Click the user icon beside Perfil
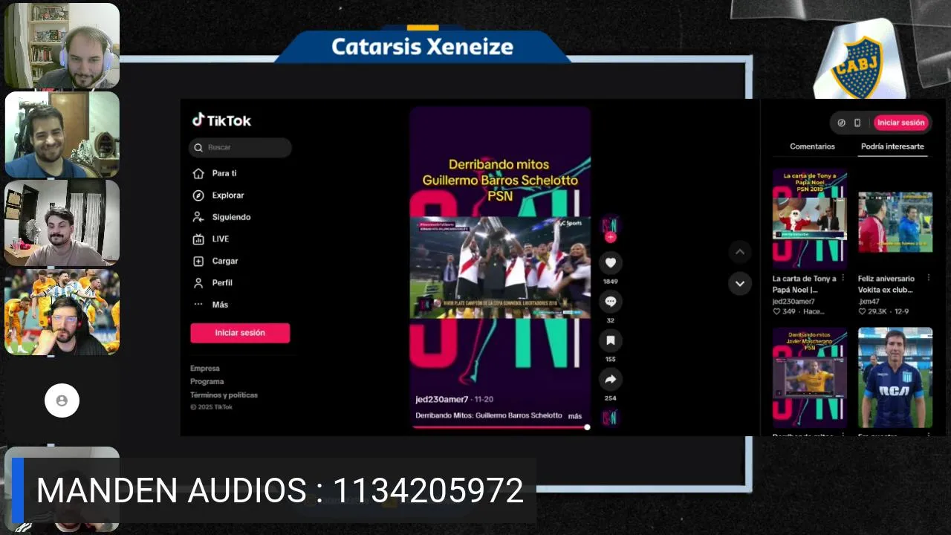Image resolution: width=951 pixels, height=535 pixels. pos(198,283)
